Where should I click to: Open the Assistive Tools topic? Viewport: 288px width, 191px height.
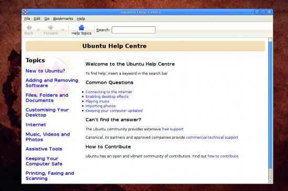pos(43,149)
